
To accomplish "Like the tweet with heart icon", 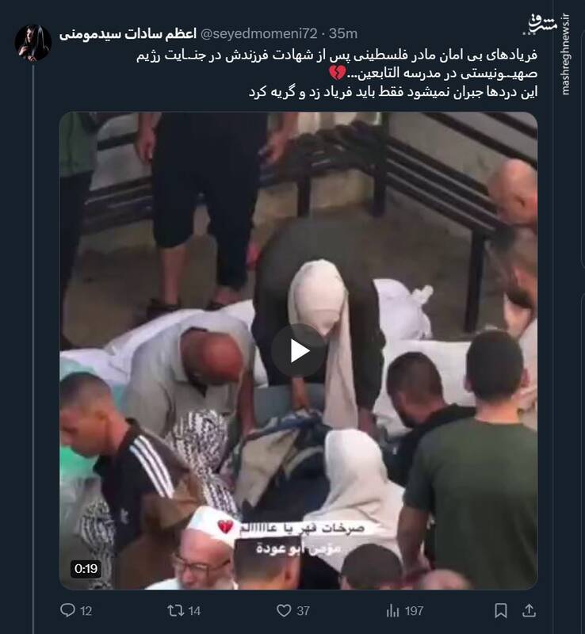I will tap(284, 610).
